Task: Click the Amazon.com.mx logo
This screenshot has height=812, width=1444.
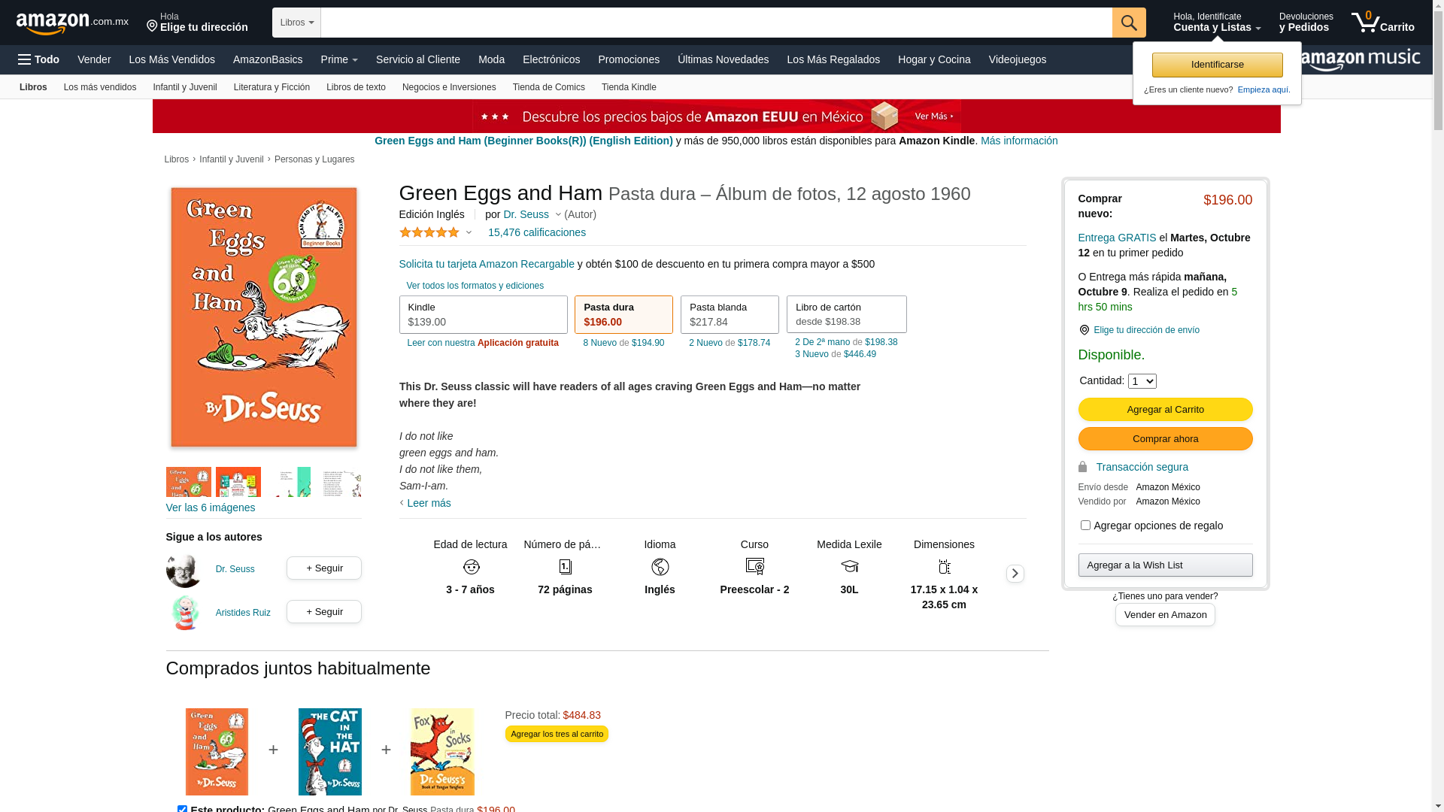Action: pyautogui.click(x=71, y=23)
